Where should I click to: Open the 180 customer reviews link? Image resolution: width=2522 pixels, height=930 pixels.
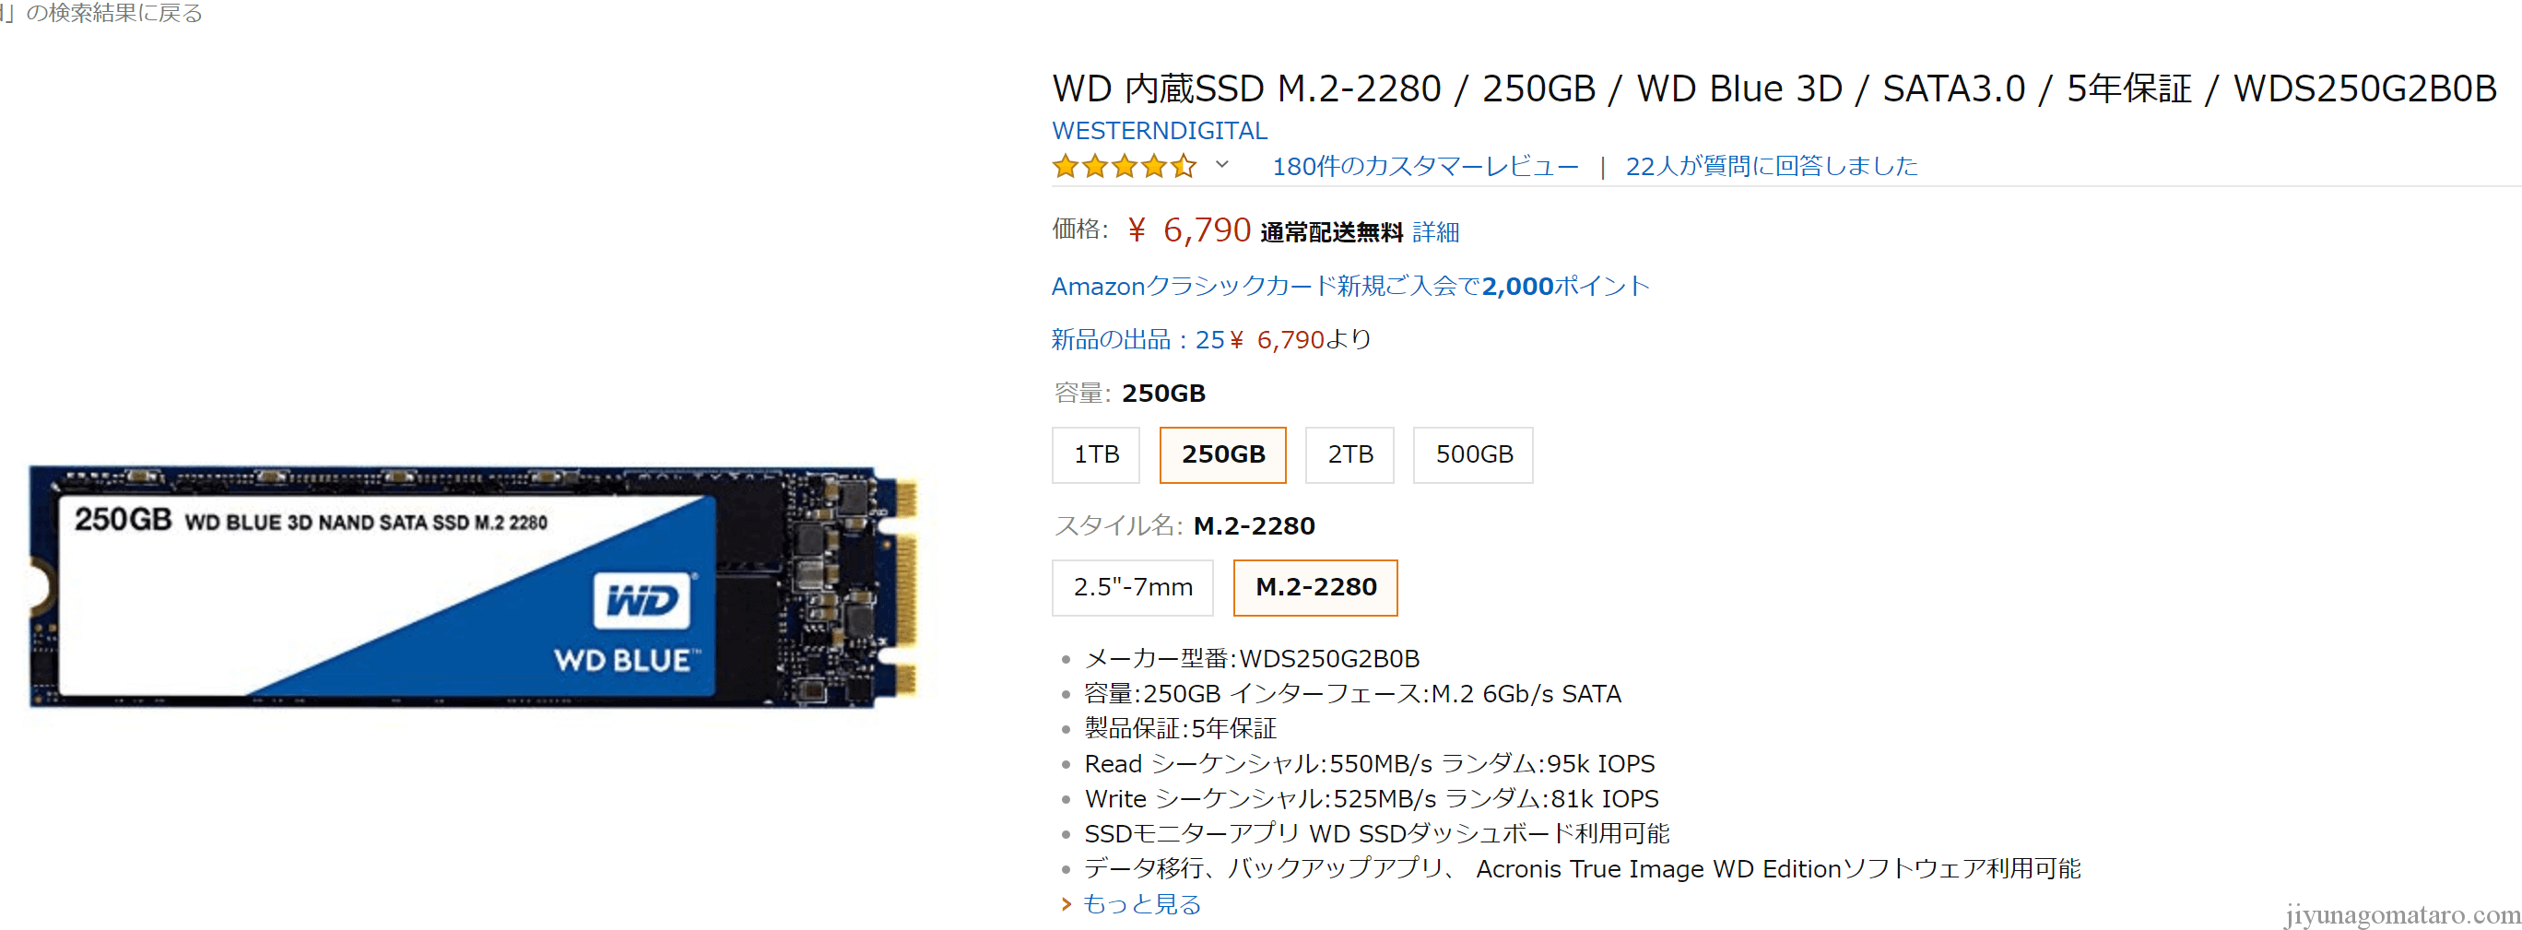pos(1424,167)
